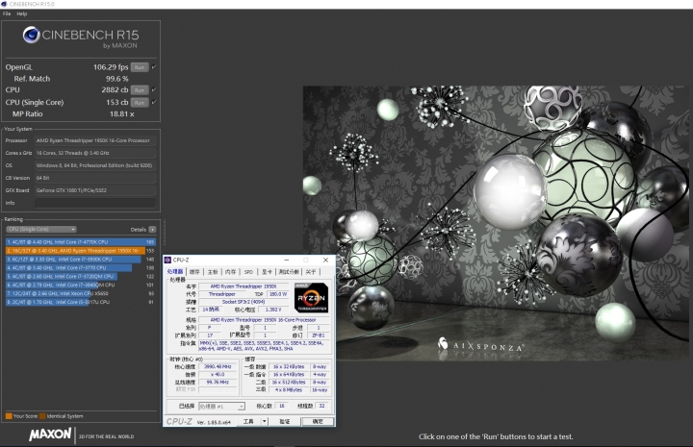Click the 153 cb single core score

(117, 102)
